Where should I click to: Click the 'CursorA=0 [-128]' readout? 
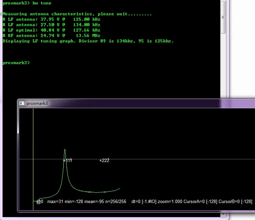(200, 201)
